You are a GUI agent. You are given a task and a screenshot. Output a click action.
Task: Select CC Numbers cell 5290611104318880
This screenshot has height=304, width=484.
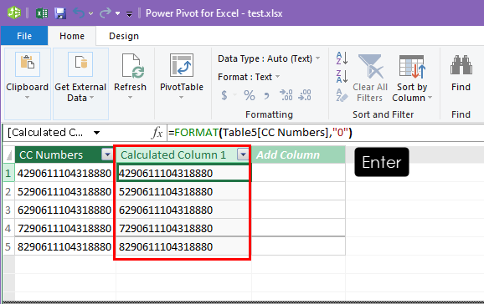coord(64,191)
